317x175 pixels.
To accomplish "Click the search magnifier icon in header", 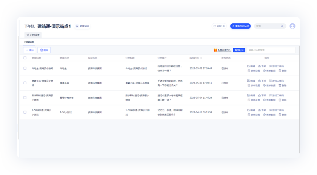I will (282, 26).
